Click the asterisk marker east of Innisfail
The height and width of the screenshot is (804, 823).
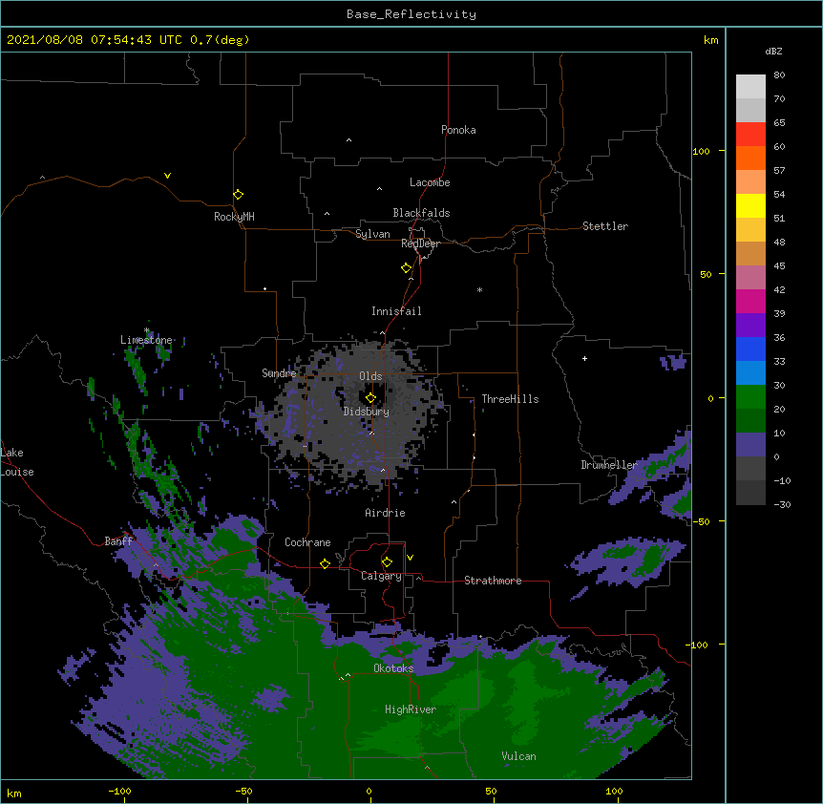coord(479,290)
